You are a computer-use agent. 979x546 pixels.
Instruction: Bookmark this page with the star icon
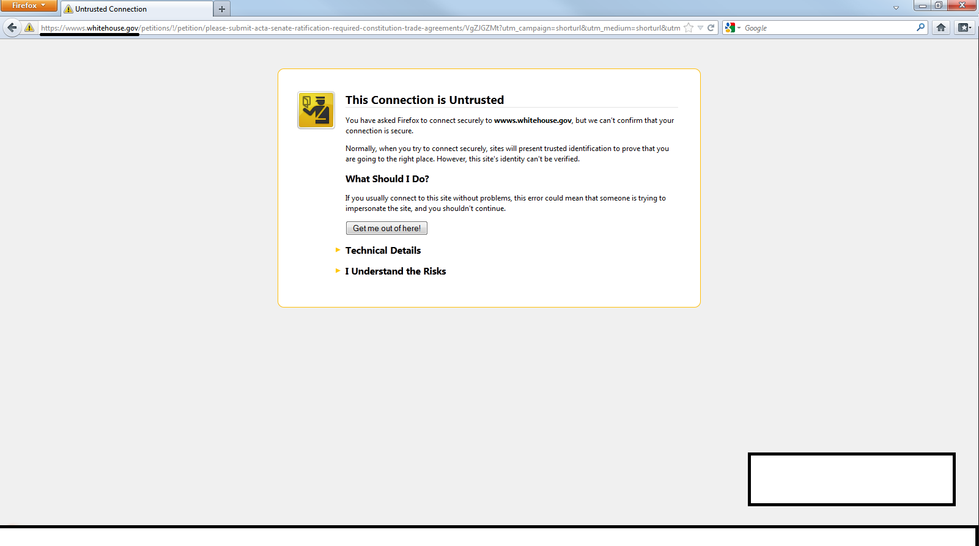tap(689, 28)
